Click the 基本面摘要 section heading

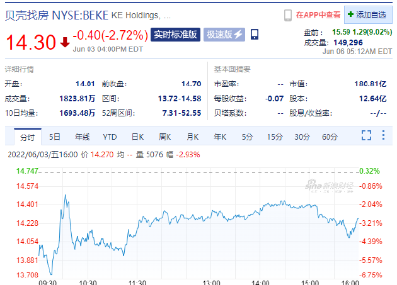tap(232, 69)
